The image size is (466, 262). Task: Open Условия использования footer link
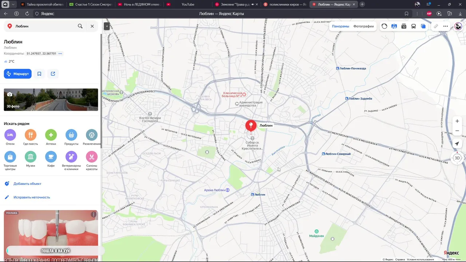[420, 259]
